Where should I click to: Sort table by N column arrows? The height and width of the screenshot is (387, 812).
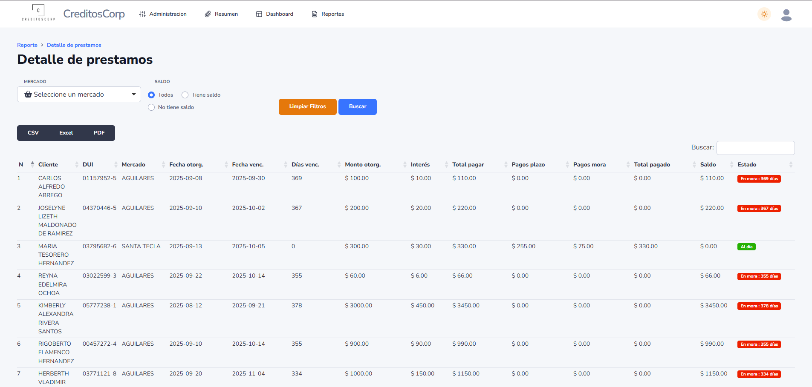32,164
